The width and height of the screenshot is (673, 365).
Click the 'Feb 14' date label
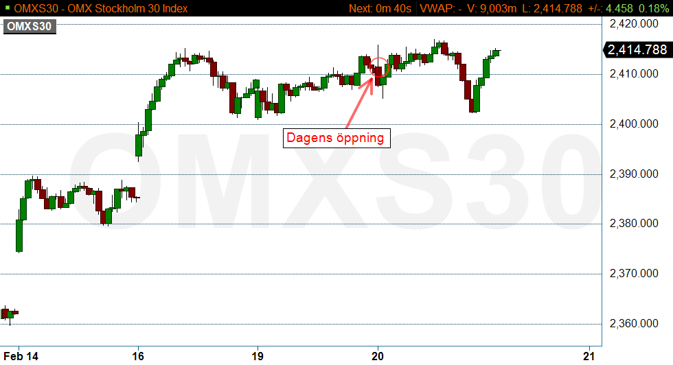tap(21, 356)
